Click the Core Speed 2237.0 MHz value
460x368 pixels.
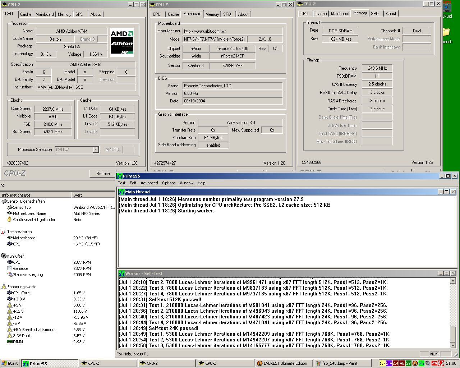pos(53,109)
